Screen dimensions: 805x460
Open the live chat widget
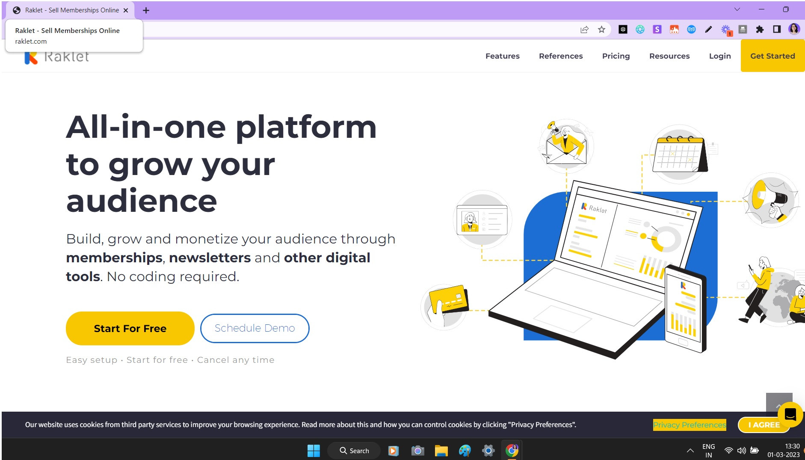click(790, 414)
